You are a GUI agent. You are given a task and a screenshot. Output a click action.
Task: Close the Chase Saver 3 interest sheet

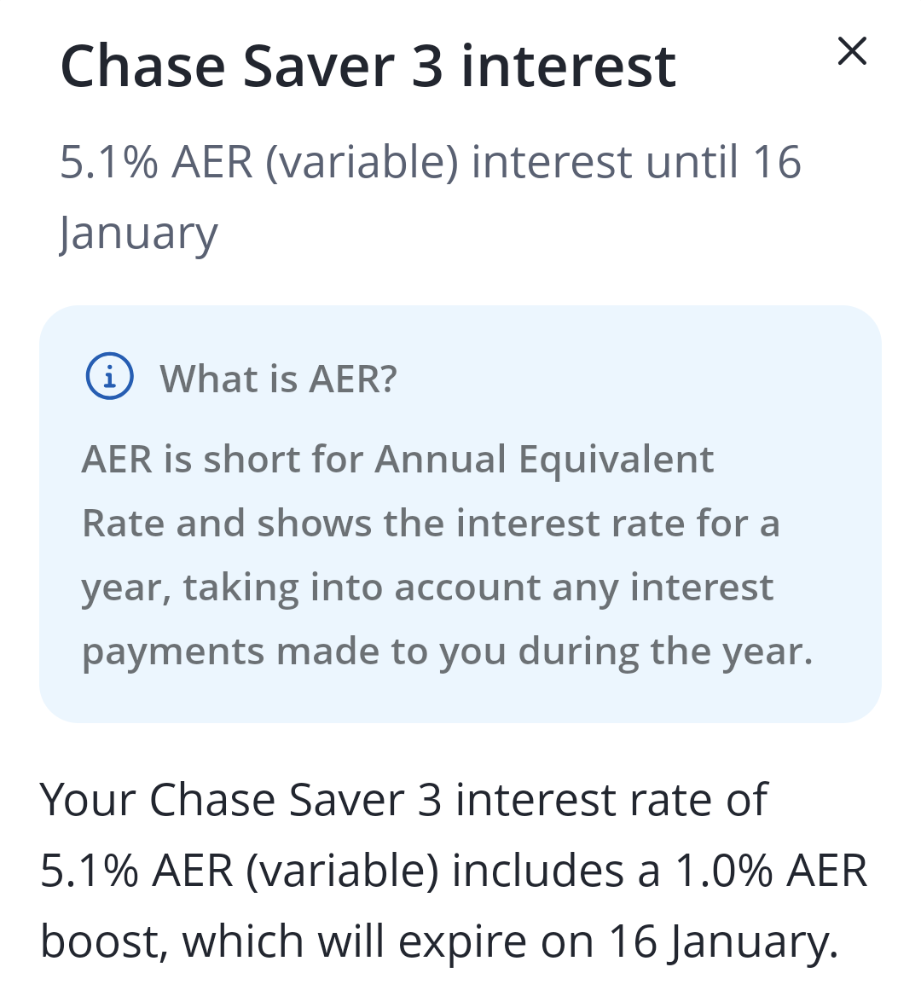coord(852,51)
